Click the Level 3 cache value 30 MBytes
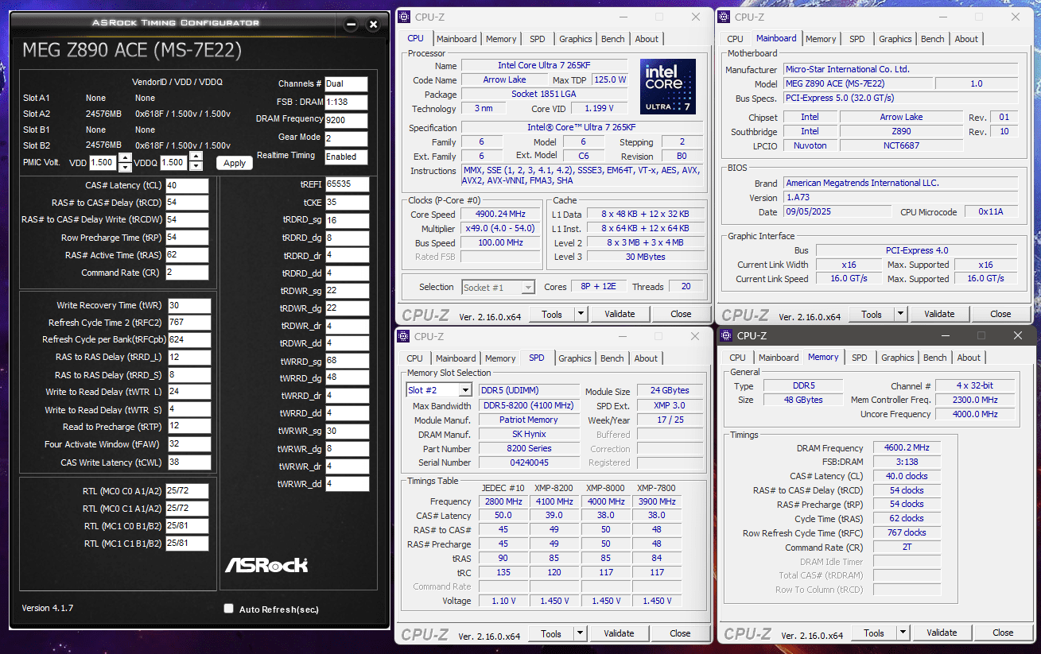Viewport: 1041px width, 654px height. 644,257
